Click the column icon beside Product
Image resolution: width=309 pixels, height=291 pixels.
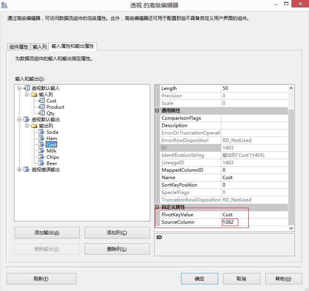[x=41, y=107]
